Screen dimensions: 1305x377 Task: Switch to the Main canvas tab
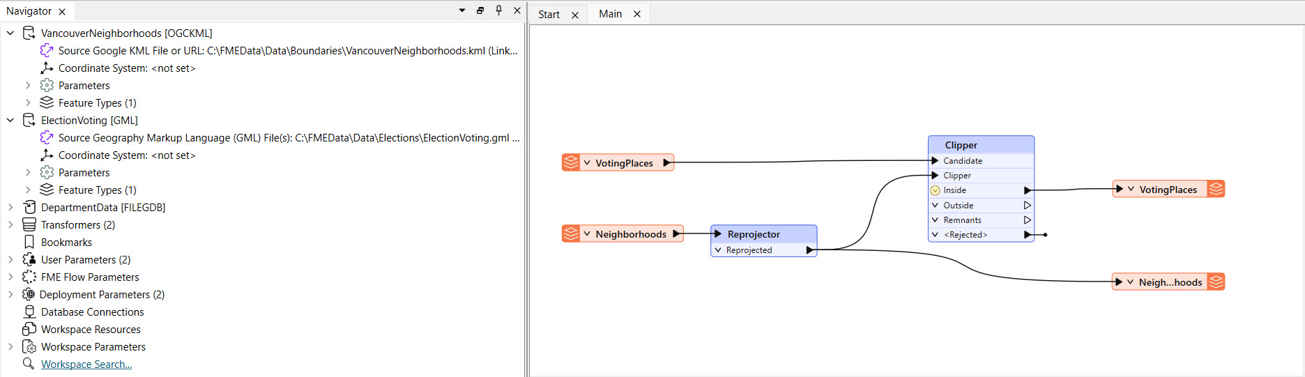coord(610,14)
